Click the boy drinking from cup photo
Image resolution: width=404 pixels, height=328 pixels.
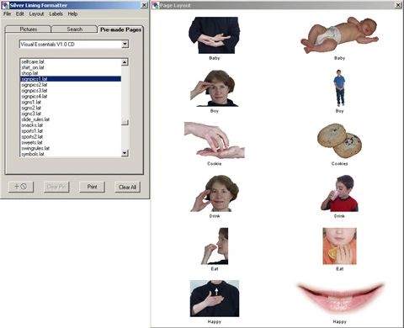click(x=339, y=193)
